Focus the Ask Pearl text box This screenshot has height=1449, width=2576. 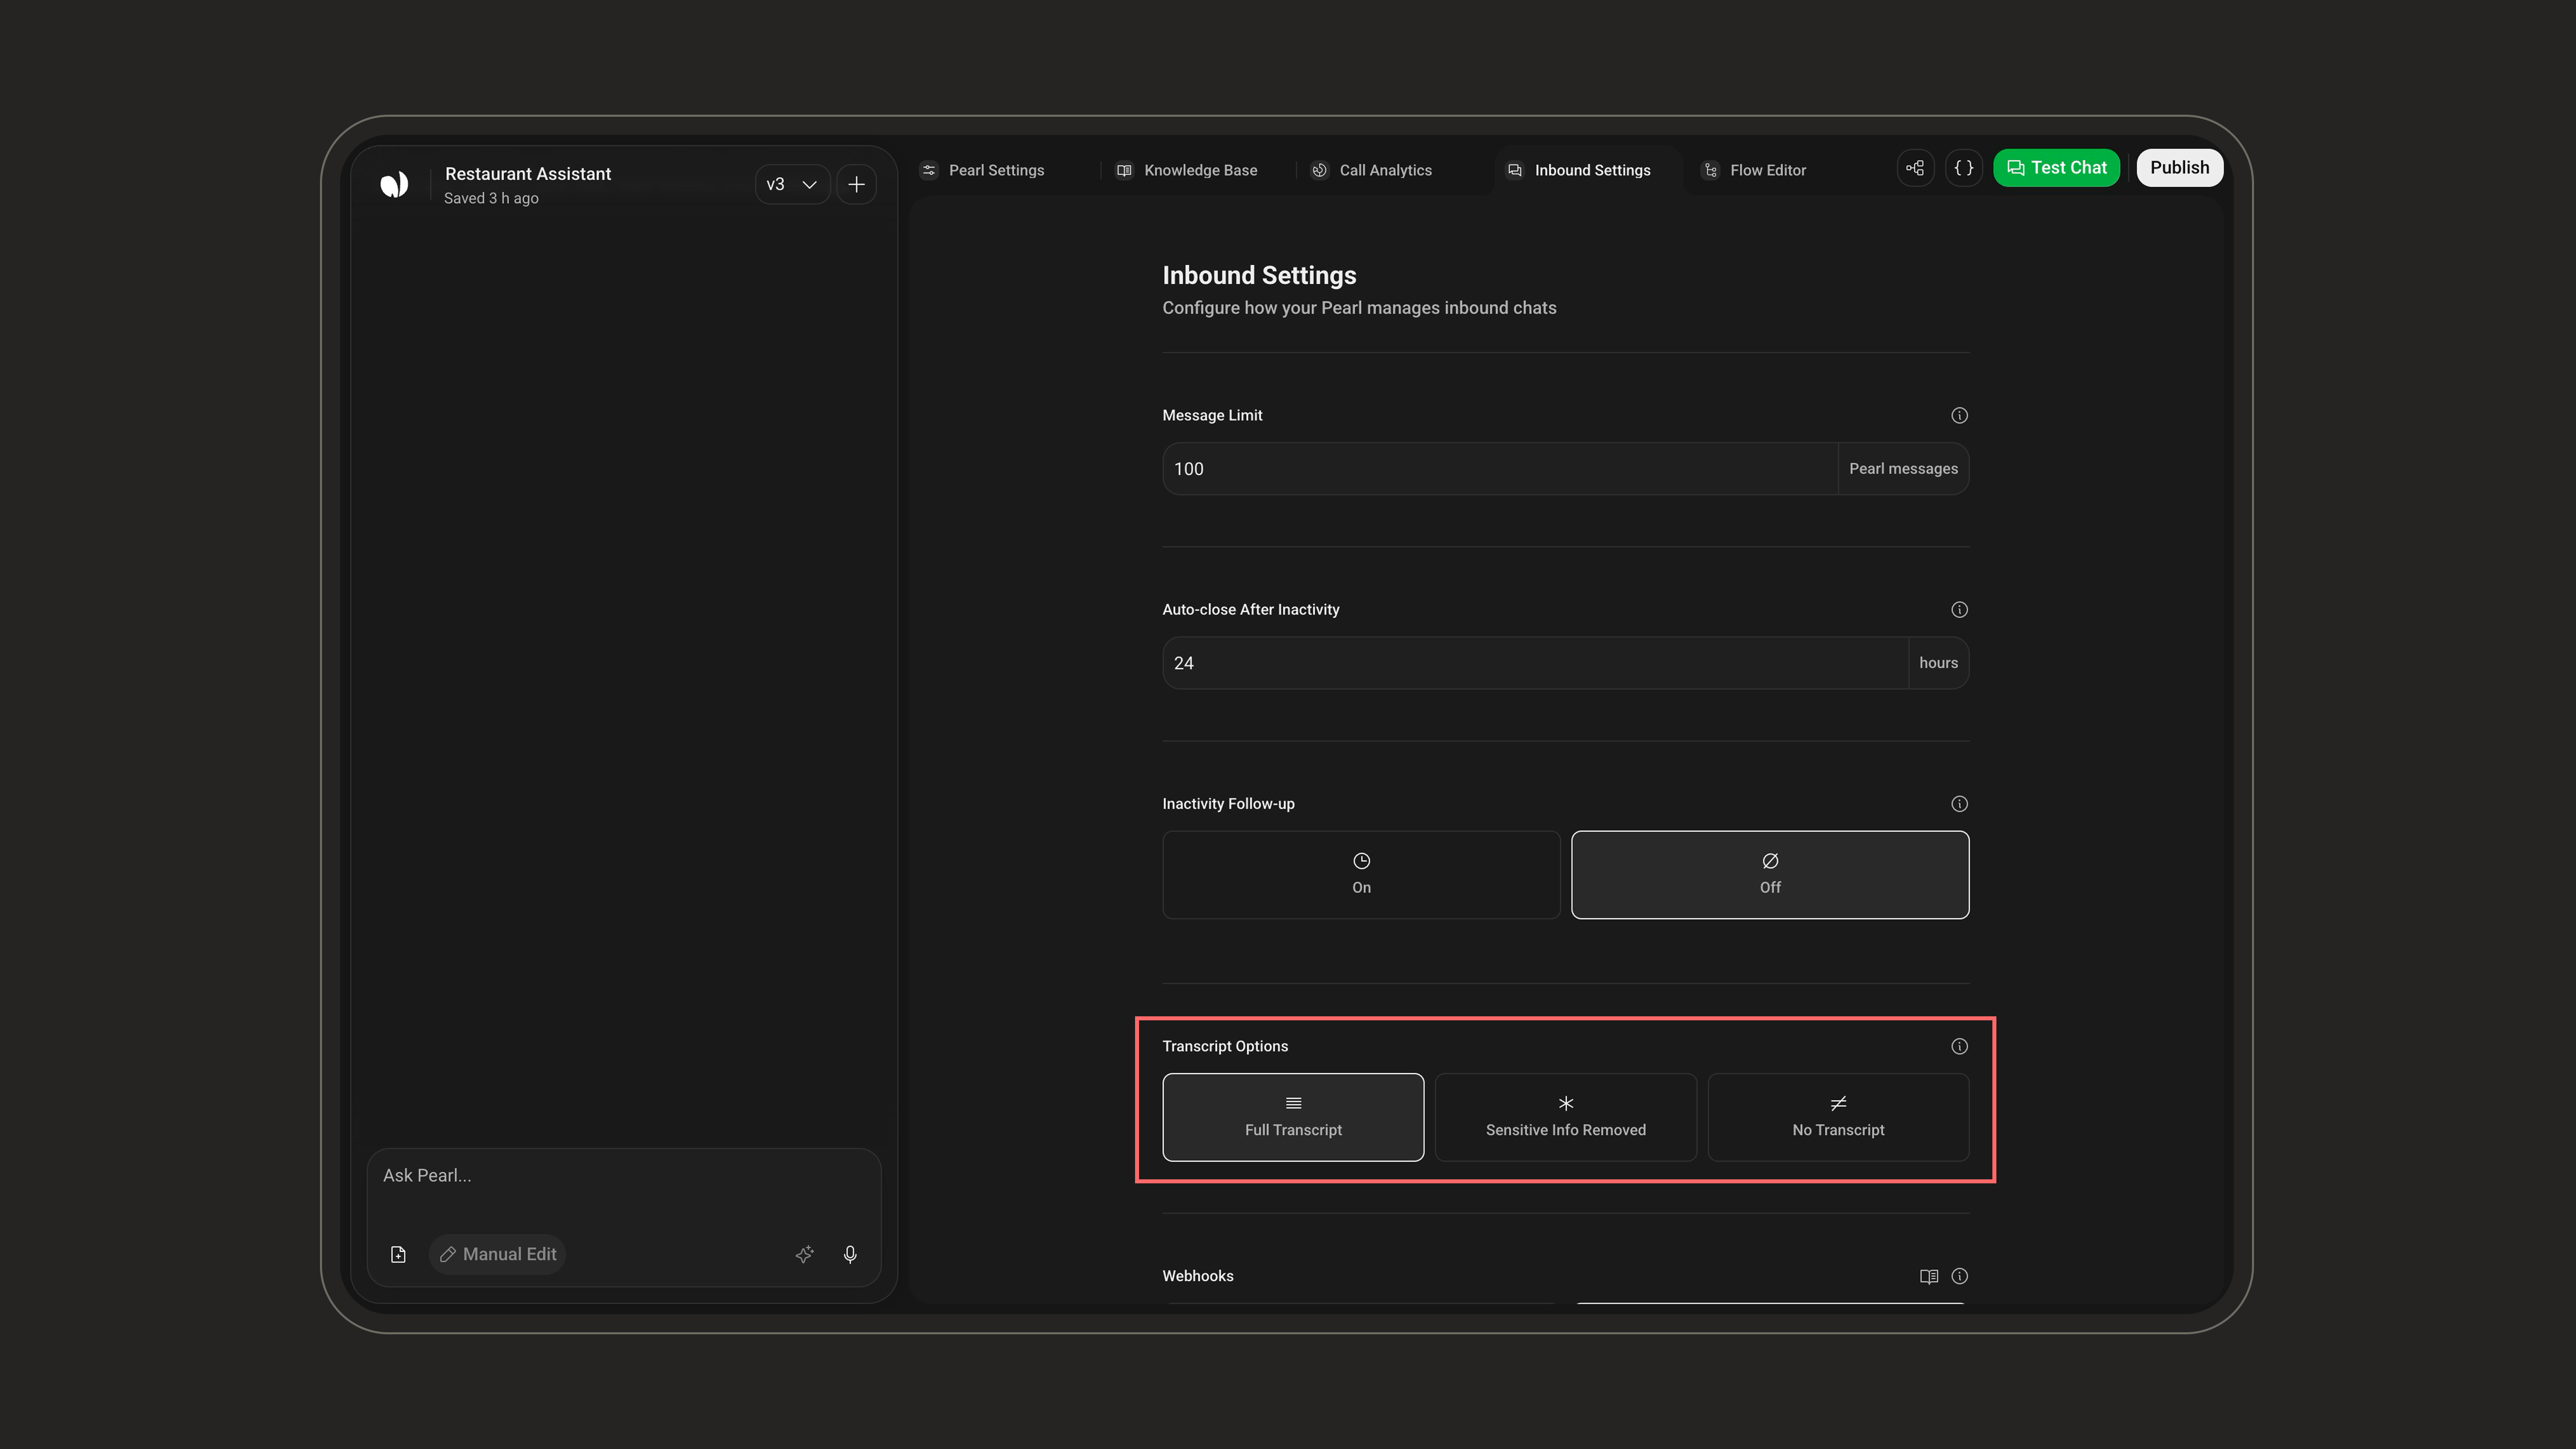(x=624, y=1176)
